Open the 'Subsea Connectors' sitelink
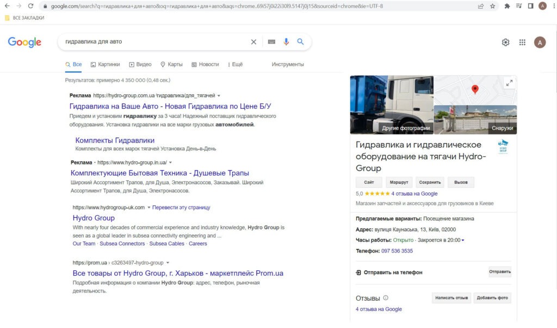Viewport: 557px width, 328px height. point(122,244)
